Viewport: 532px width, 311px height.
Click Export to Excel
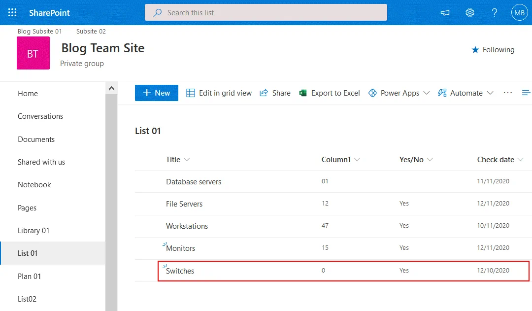[330, 93]
